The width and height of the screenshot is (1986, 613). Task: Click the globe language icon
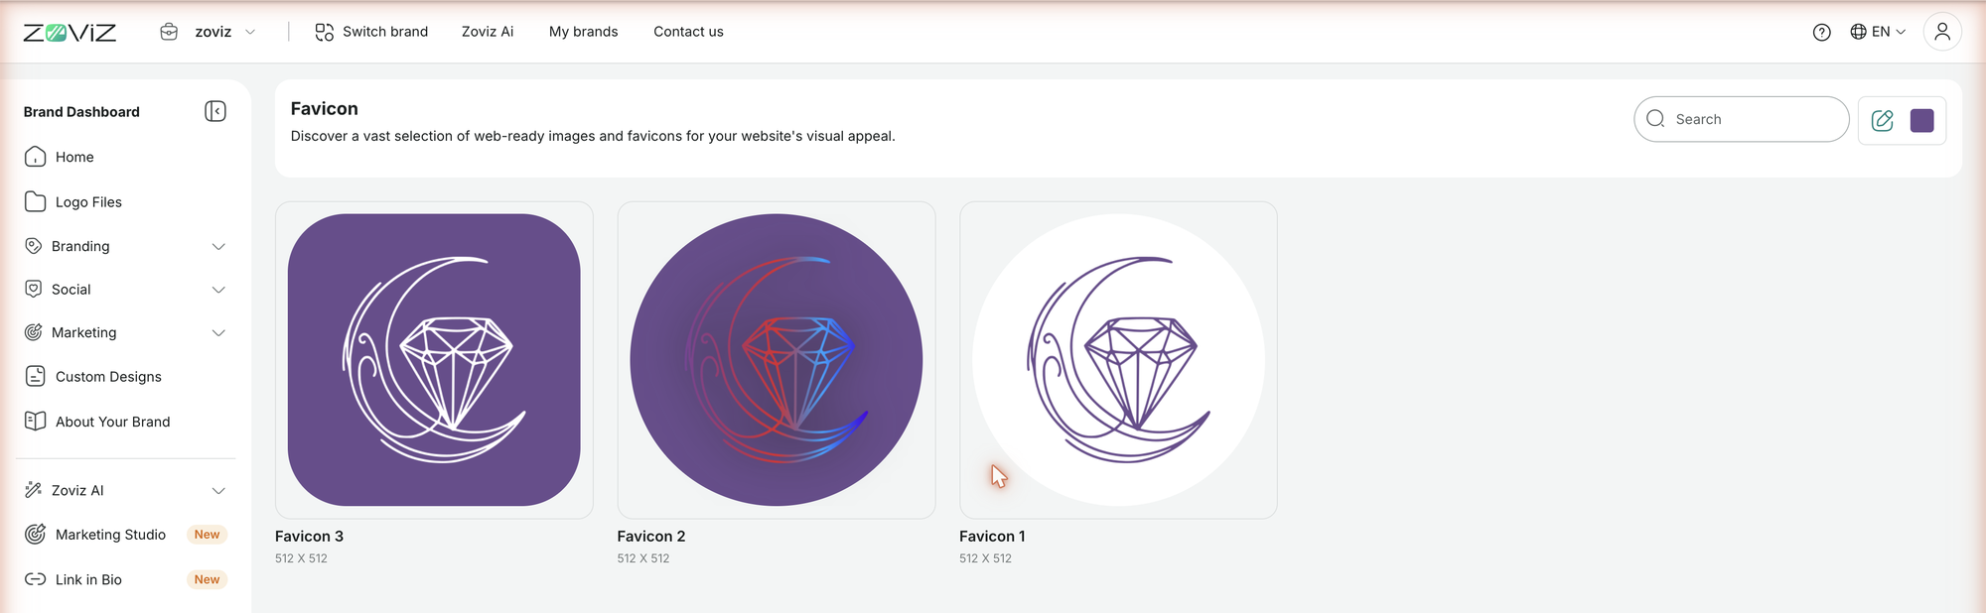tap(1859, 32)
